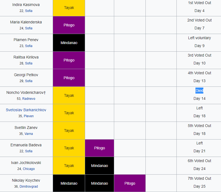Click the name 'Plamen Penev'
This screenshot has height=192, width=221.
coord(26,40)
